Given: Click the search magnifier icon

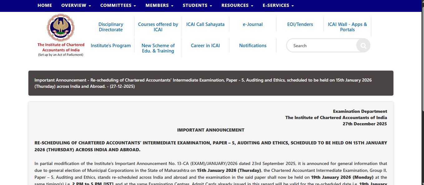Looking at the screenshot, I should pos(363,45).
